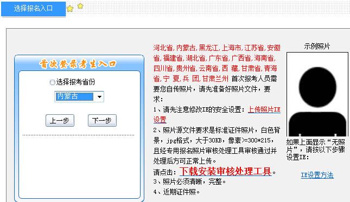The height and width of the screenshot is (202, 350).
Task: Click the 示例照片 heading above the photo
Action: (317, 47)
